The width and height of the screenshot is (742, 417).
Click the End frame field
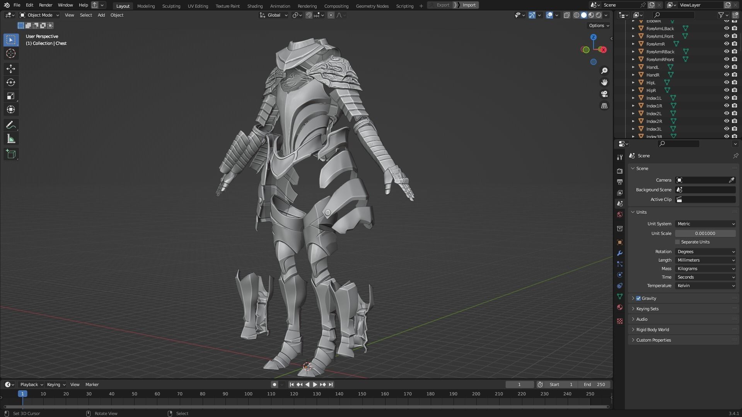pos(594,385)
